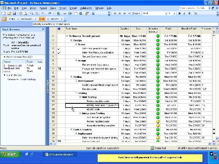Click the Indicators column header info icon
This screenshot has width=219, height=164.
(x=59, y=29)
